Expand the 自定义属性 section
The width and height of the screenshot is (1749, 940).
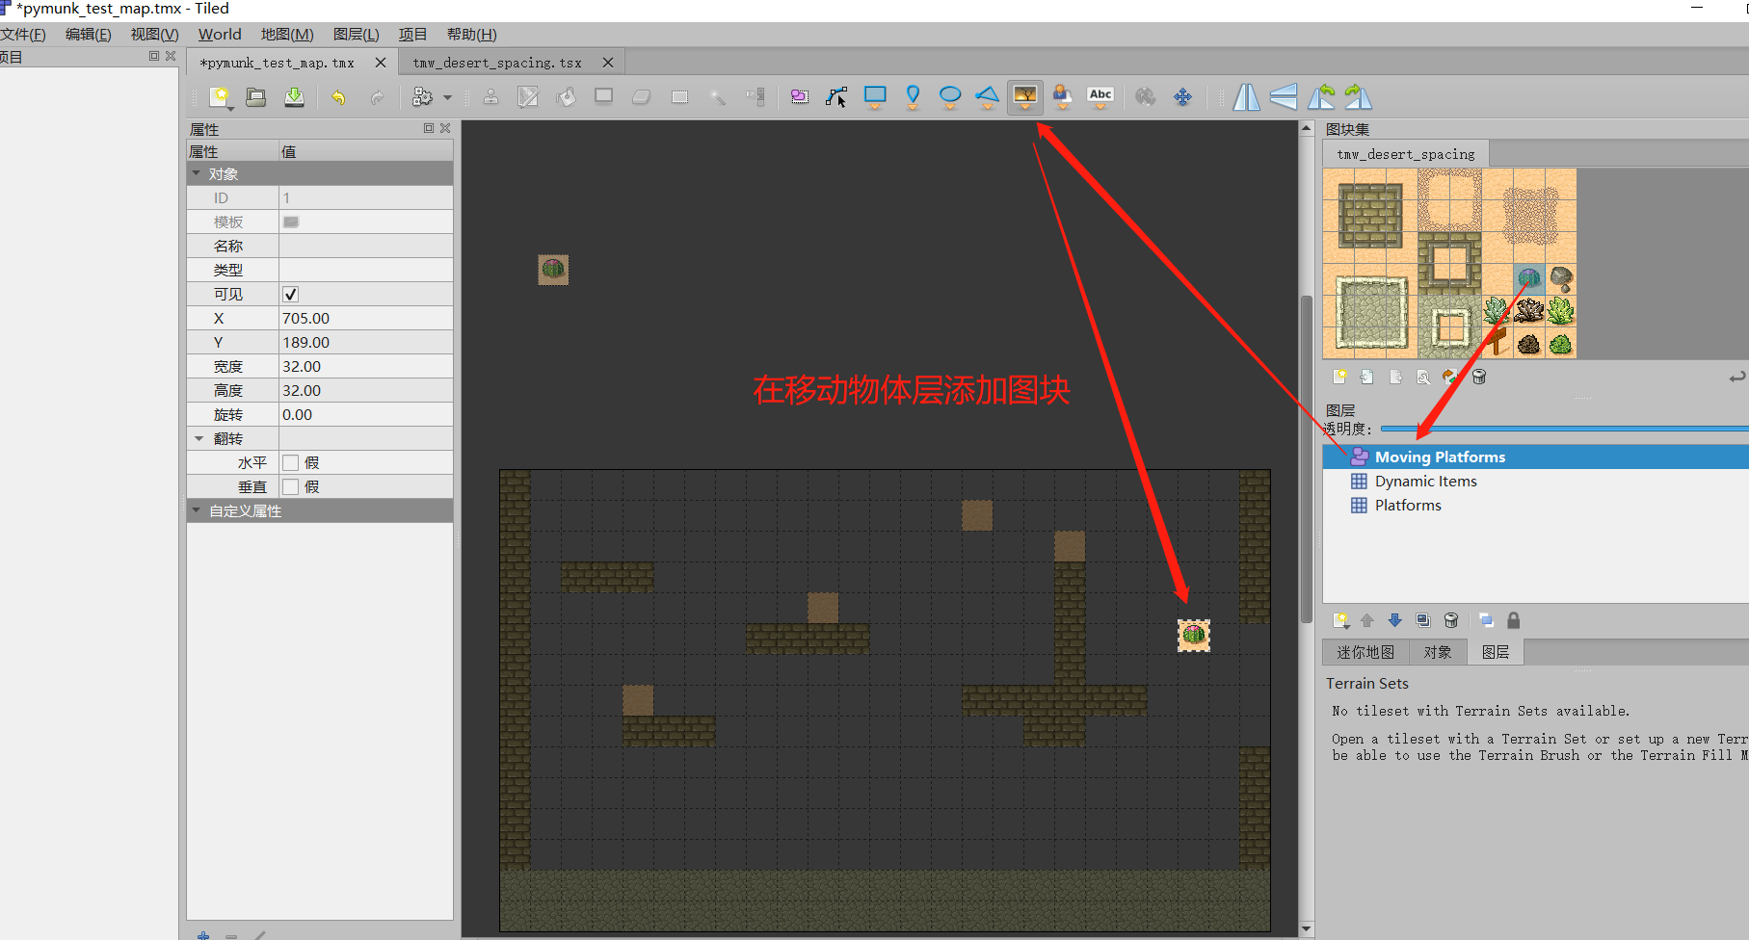coord(198,510)
